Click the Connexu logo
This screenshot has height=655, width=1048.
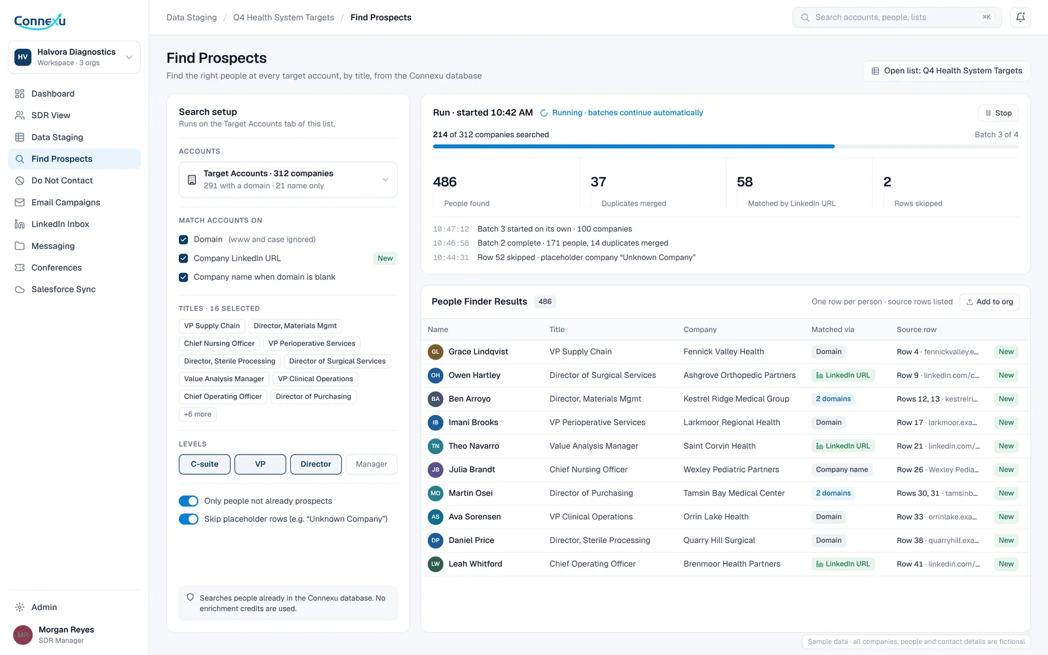tap(40, 21)
